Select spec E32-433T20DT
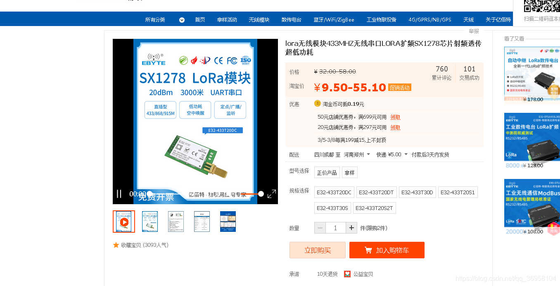Screen dimensions: 560x286 click(x=376, y=192)
